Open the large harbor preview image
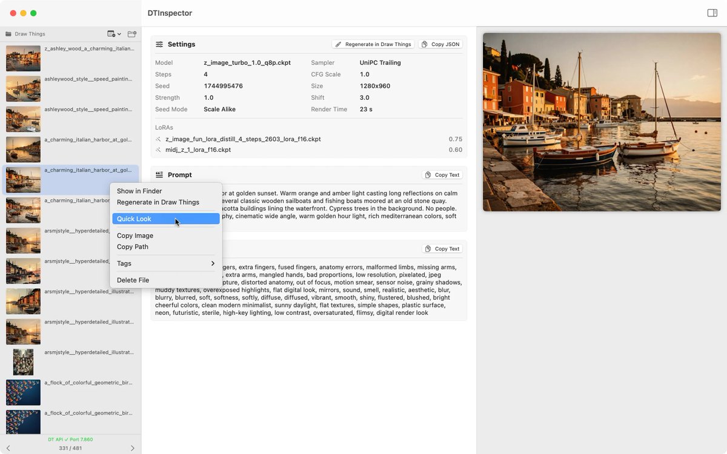Screen dimensions: 727x454 pos(602,122)
